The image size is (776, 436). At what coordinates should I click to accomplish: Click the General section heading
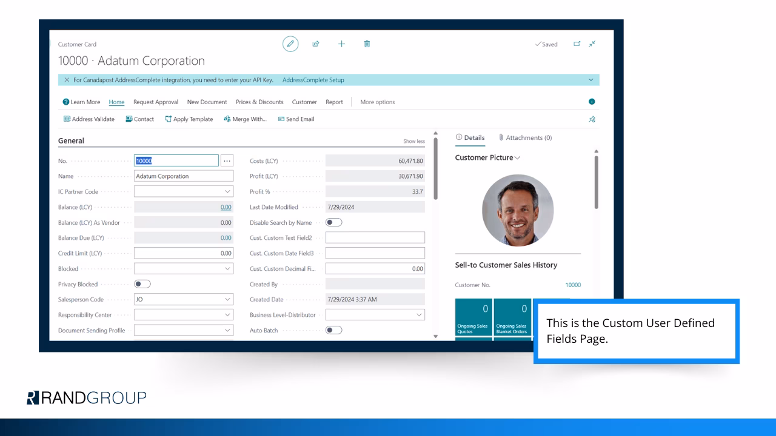[x=71, y=140]
